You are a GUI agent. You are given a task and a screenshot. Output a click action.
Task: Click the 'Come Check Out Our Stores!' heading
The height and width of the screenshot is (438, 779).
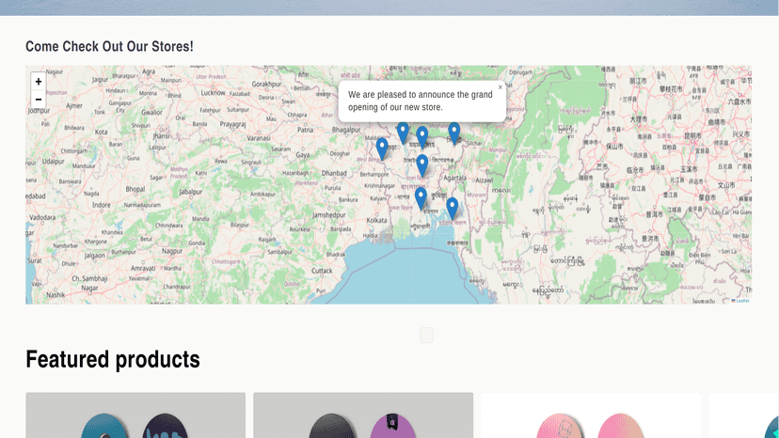click(x=109, y=46)
